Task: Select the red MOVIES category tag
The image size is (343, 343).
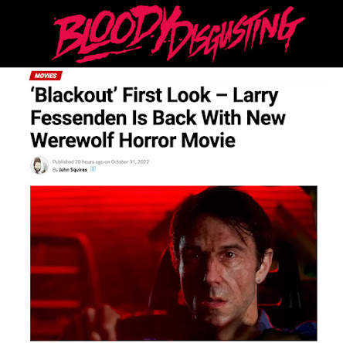Action: coord(46,76)
